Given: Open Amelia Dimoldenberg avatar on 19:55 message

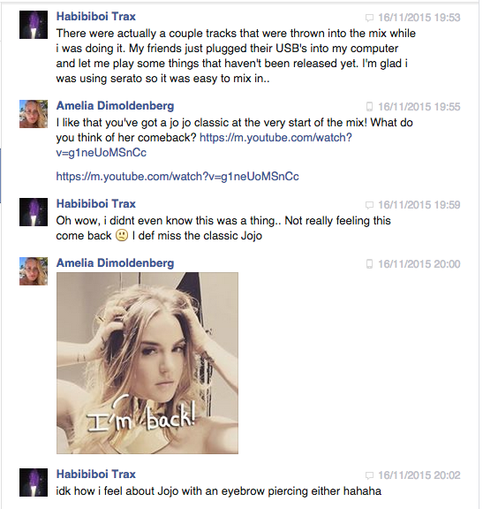Looking at the screenshot, I should coord(34,114).
